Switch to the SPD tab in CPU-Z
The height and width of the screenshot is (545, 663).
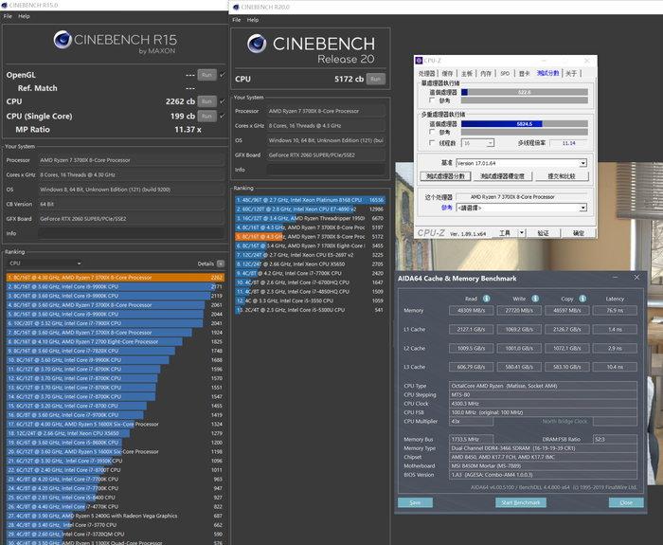(505, 74)
